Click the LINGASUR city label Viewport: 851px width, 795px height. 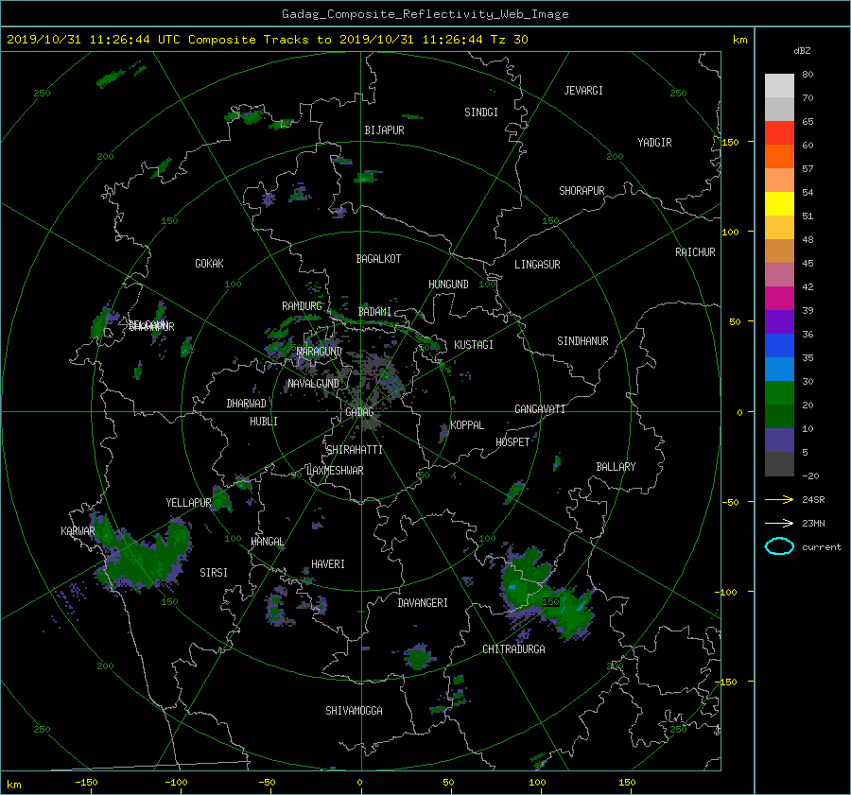537,265
